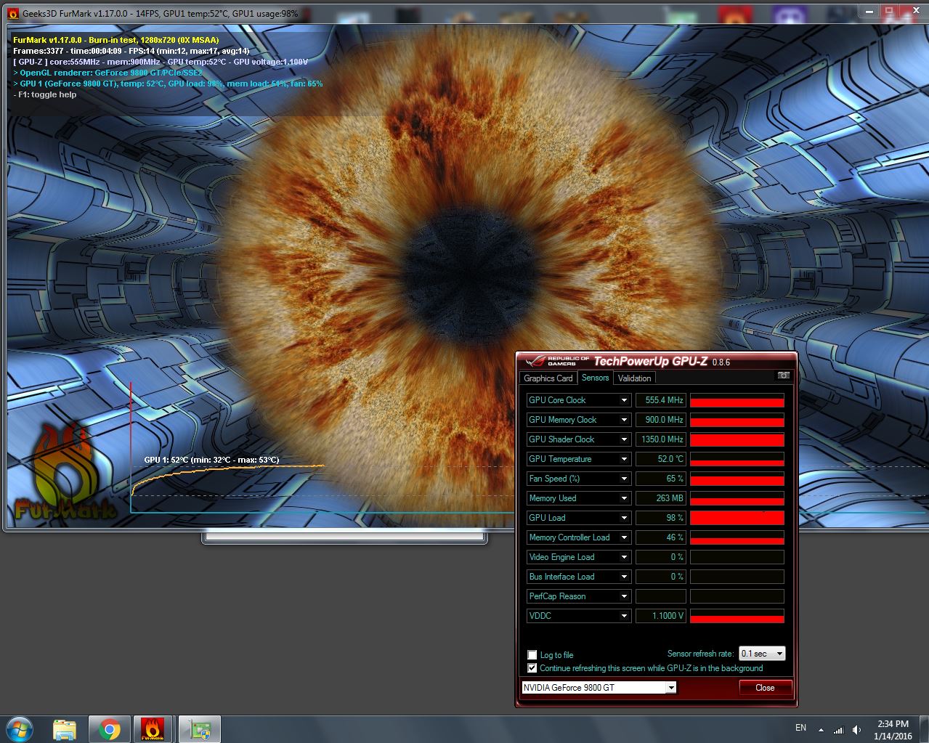Click the F1: toggle help text in FurMark
This screenshot has width=929, height=743.
44,94
